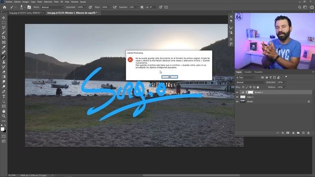Open layer Opacidad dropdown
This screenshot has width=315, height=177.
click(285, 82)
